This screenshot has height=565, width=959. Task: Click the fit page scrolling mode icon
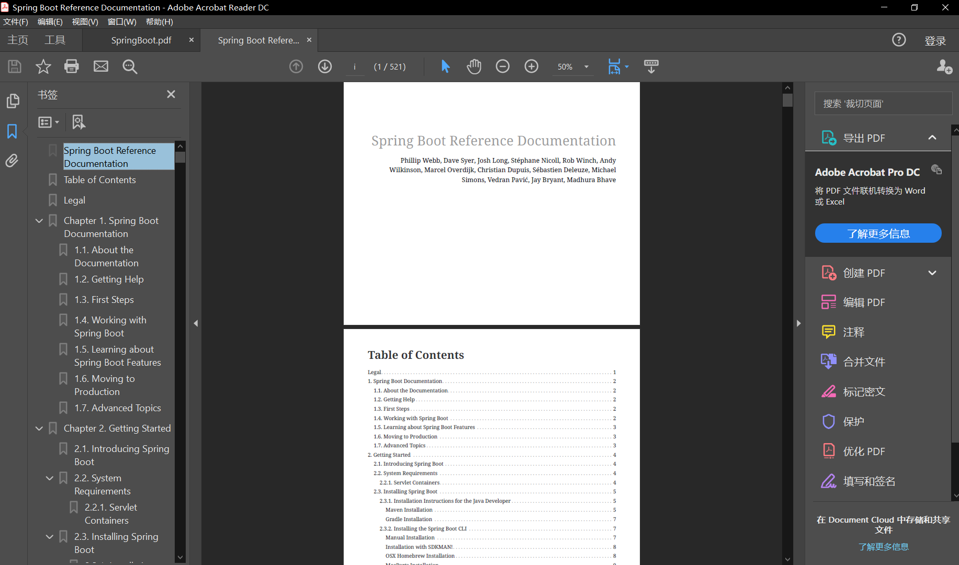pyautogui.click(x=614, y=66)
